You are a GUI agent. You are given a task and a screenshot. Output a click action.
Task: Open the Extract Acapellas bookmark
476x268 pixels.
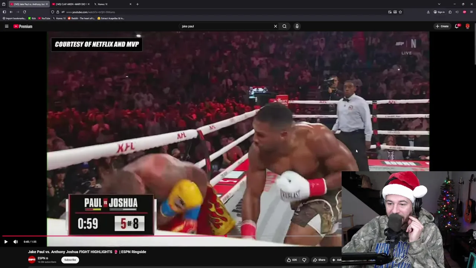(x=111, y=18)
